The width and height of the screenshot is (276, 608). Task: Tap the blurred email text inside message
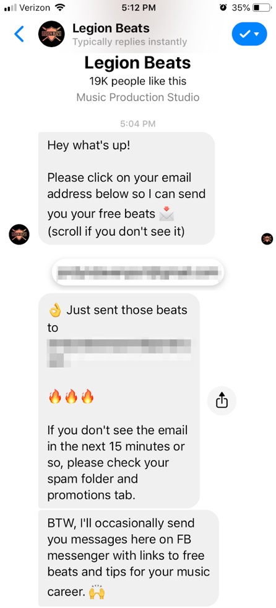(x=119, y=353)
